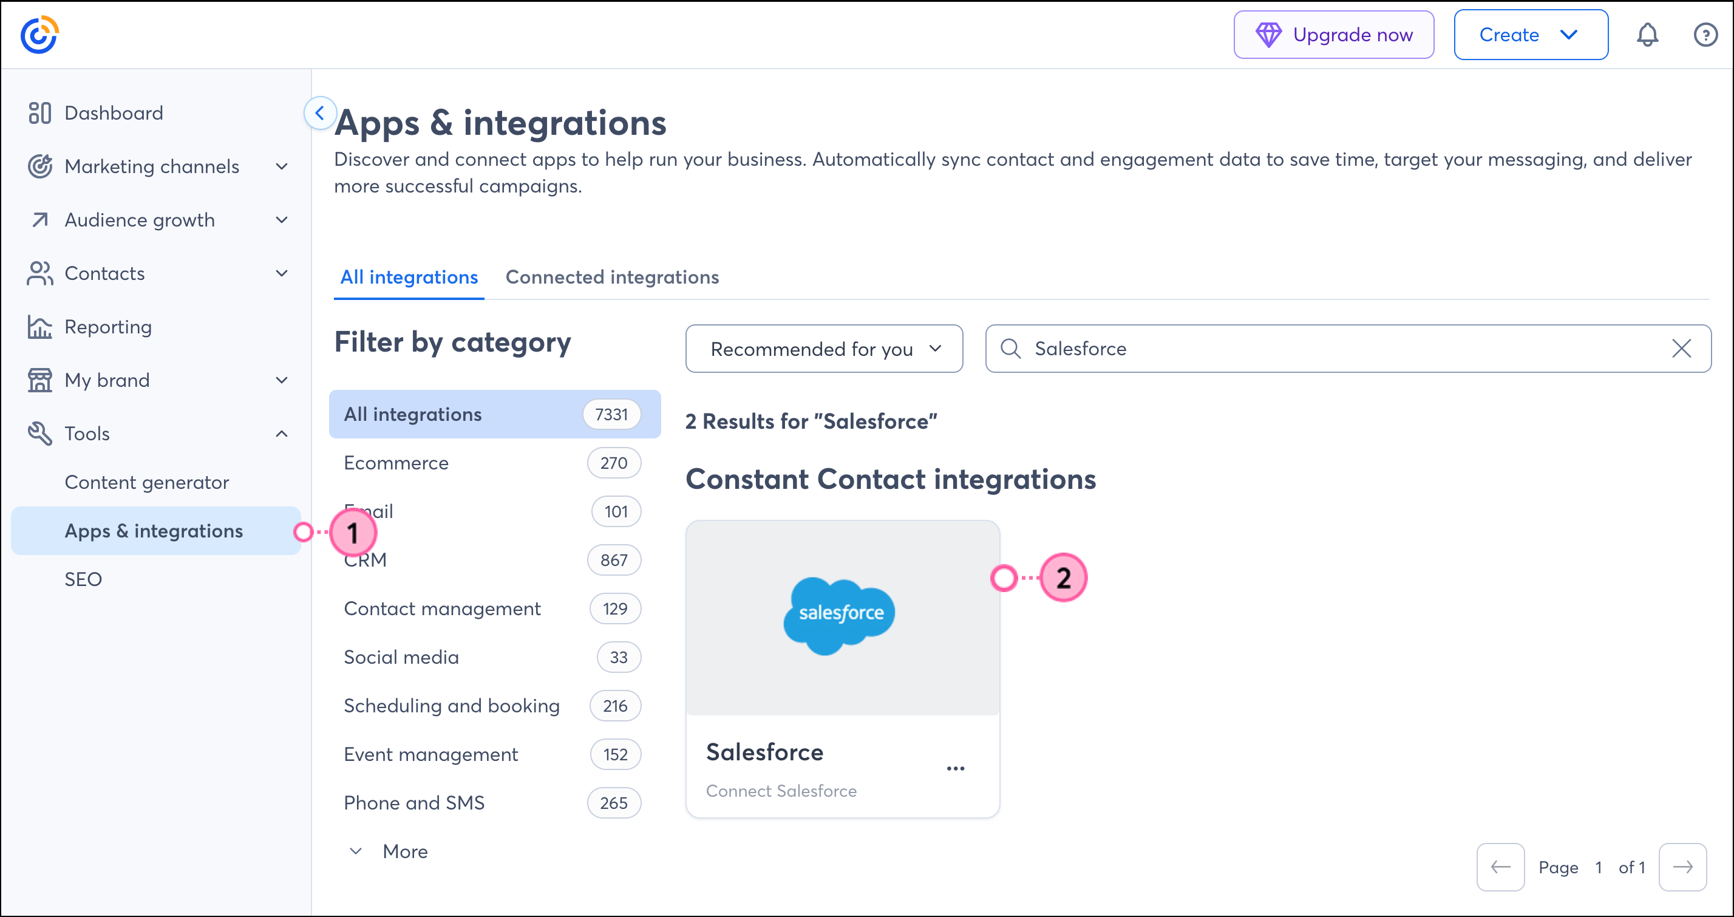Go to previous page arrow
This screenshot has height=917, width=1734.
point(1500,867)
